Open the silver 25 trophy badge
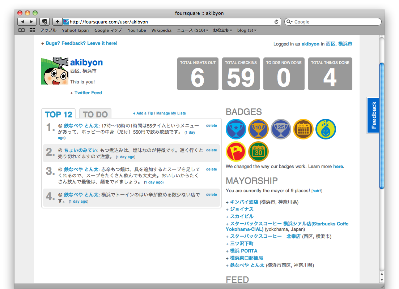The width and height of the screenshot is (399, 289). [281, 129]
